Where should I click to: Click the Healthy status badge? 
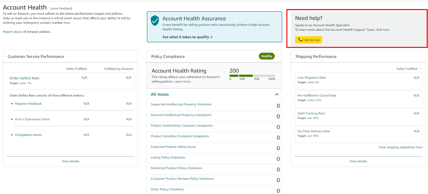tap(267, 56)
